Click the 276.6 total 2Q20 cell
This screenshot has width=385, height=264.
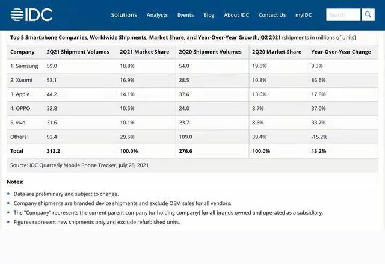(x=185, y=151)
